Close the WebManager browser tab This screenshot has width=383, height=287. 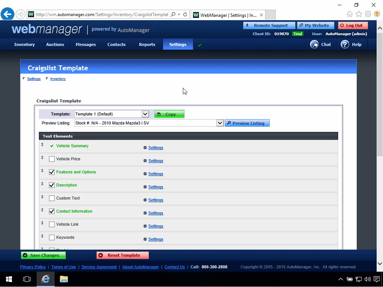(261, 15)
